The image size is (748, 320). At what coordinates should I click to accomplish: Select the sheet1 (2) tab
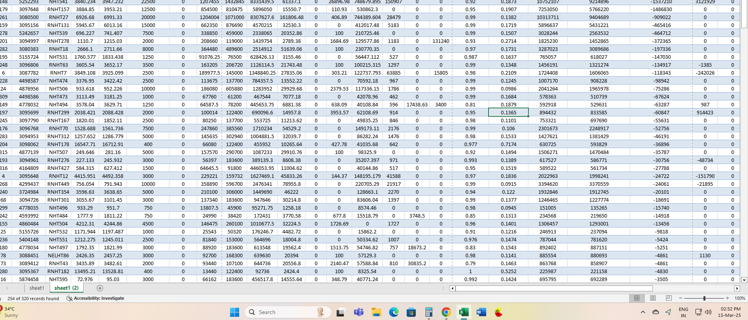(x=66, y=288)
